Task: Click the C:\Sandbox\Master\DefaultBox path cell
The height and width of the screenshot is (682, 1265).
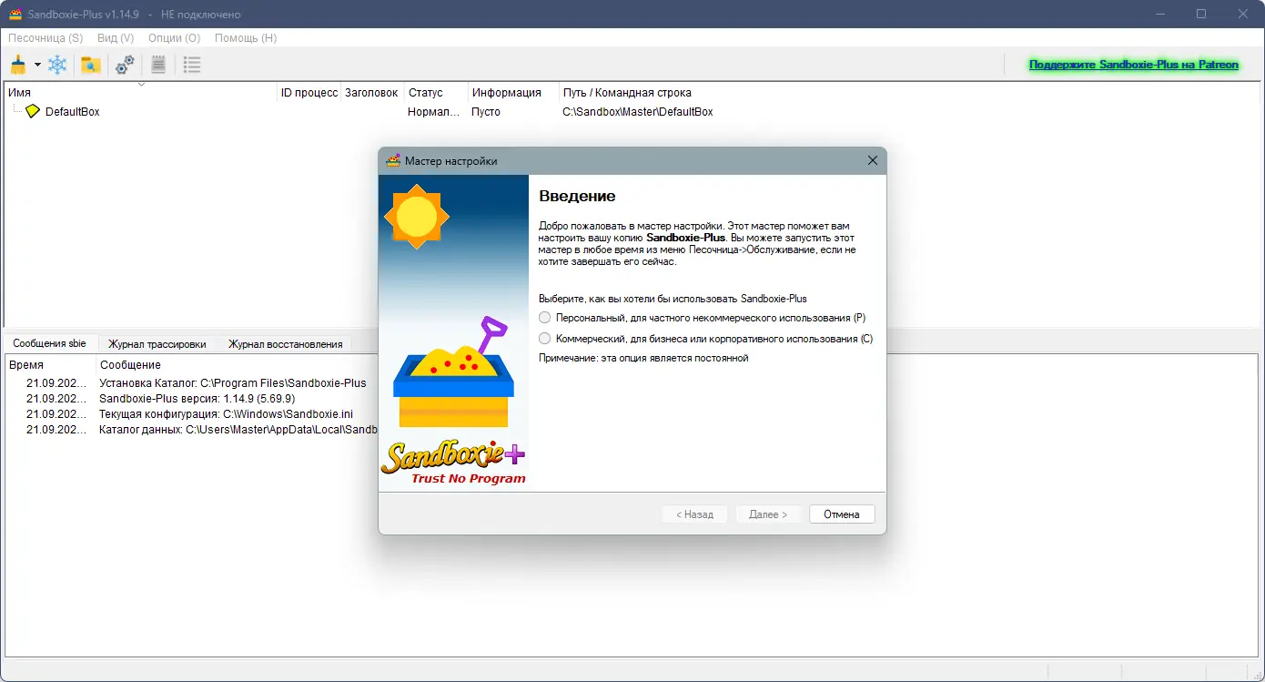Action: tap(637, 112)
